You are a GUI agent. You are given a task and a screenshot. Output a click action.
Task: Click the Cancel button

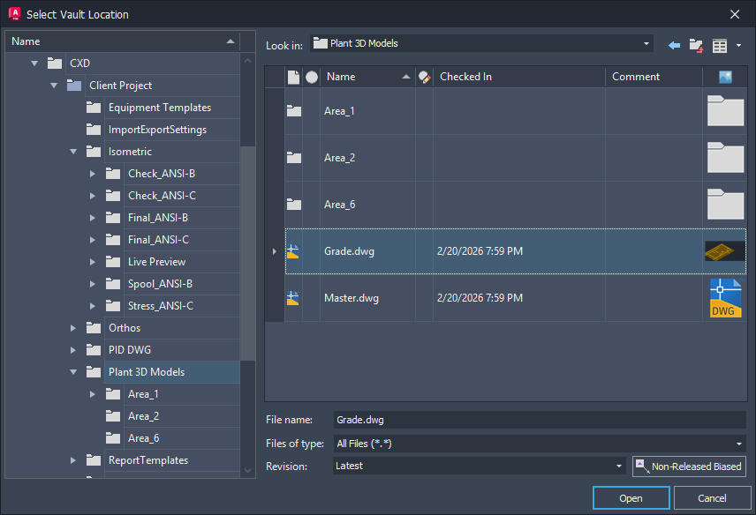tap(712, 498)
